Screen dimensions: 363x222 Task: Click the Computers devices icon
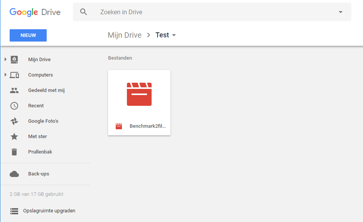(14, 75)
